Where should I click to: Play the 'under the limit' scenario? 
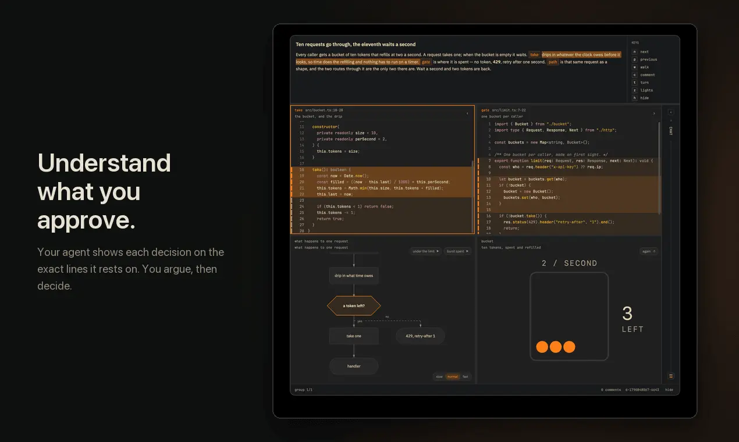425,251
